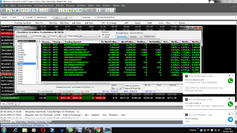Select the CRUDEOIL20APRFUT position row
The width and height of the screenshot is (237, 133).
coord(121,72)
